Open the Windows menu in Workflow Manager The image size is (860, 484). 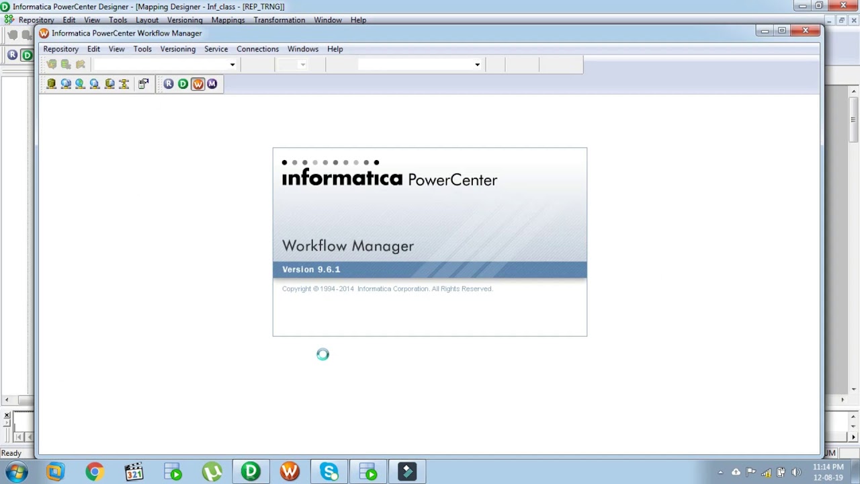pos(303,49)
